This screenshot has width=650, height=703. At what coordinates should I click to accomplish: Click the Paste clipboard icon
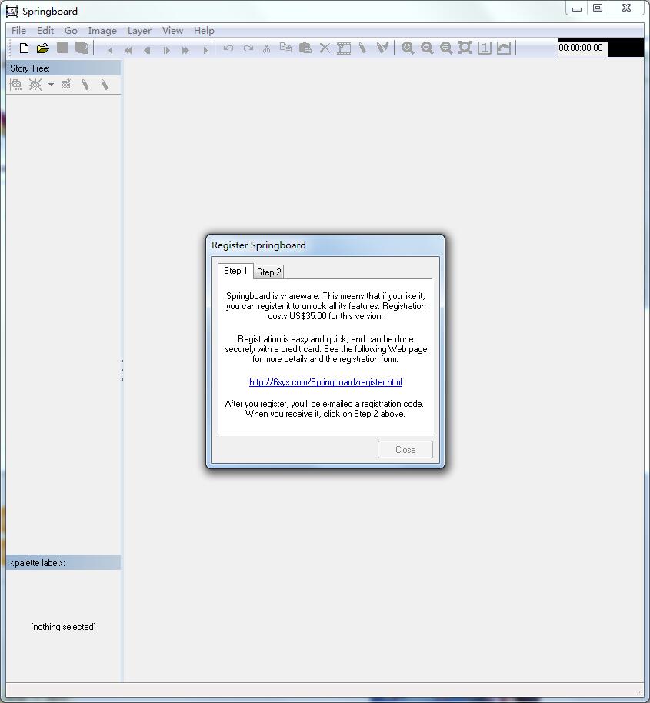[x=305, y=48]
